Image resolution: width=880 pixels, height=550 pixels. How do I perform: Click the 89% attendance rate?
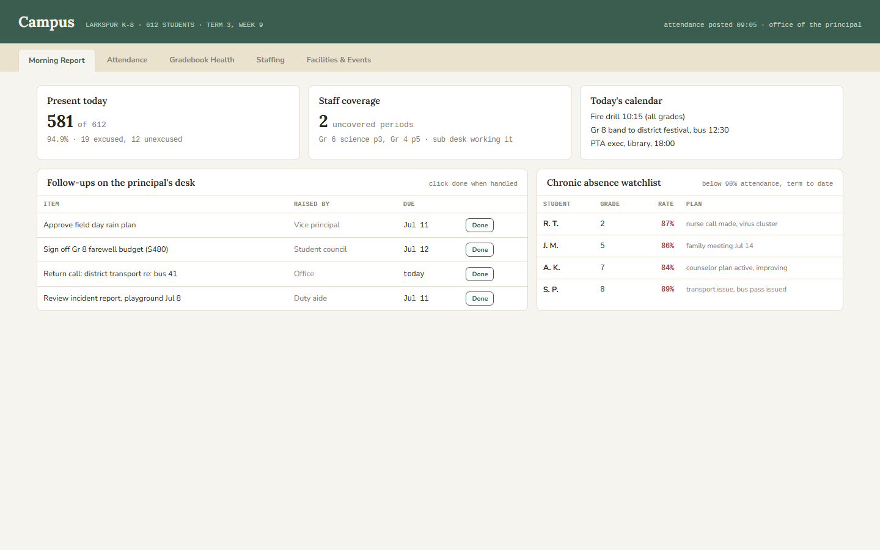click(x=667, y=290)
